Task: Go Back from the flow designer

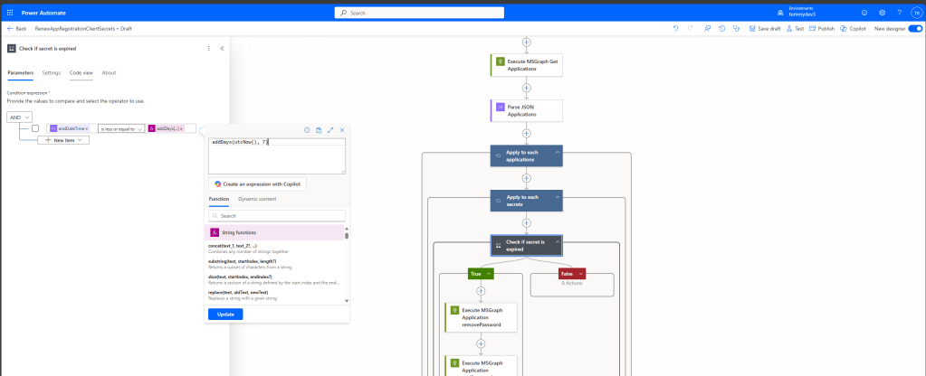Action: pos(16,28)
